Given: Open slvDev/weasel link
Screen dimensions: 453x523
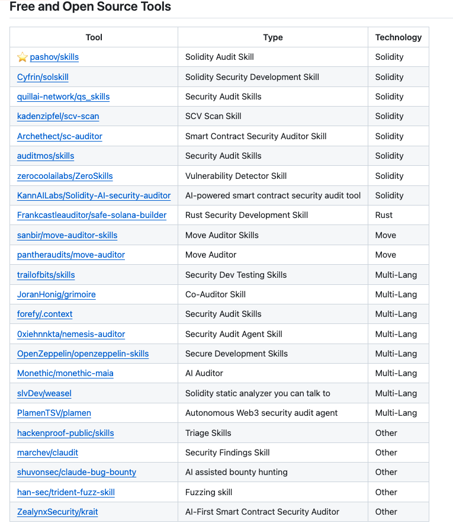Looking at the screenshot, I should coord(44,394).
